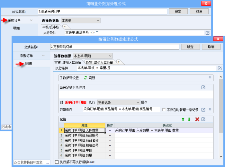Edit execution condition in back window
This screenshot has width=225, height=167.
pyautogui.click(x=207, y=33)
